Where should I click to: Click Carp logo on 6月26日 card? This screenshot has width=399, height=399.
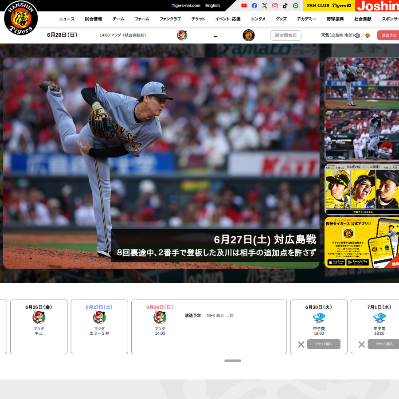click(x=39, y=317)
